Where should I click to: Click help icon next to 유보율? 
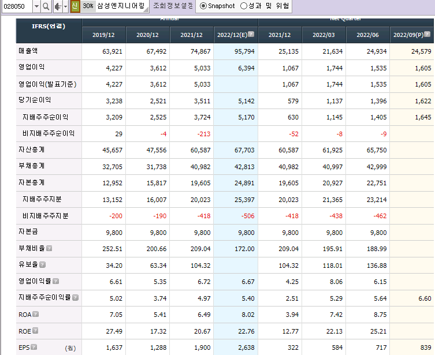[x=42, y=264]
